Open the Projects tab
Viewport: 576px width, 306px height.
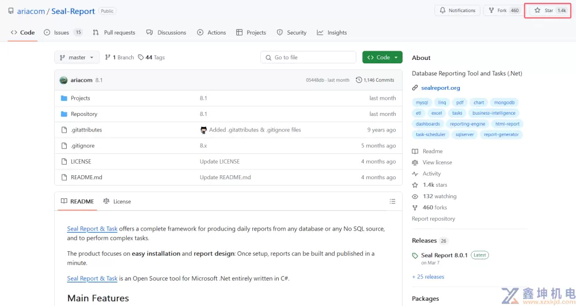coord(251,33)
